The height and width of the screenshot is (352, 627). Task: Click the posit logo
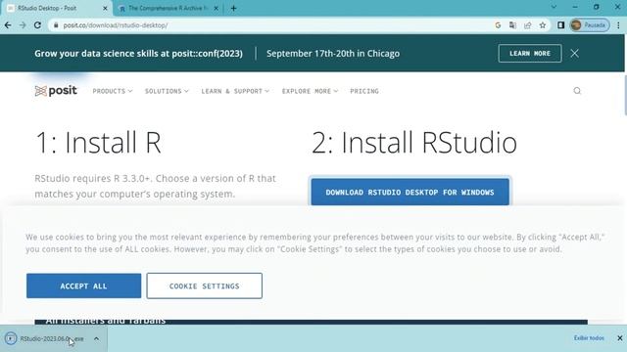[56, 91]
